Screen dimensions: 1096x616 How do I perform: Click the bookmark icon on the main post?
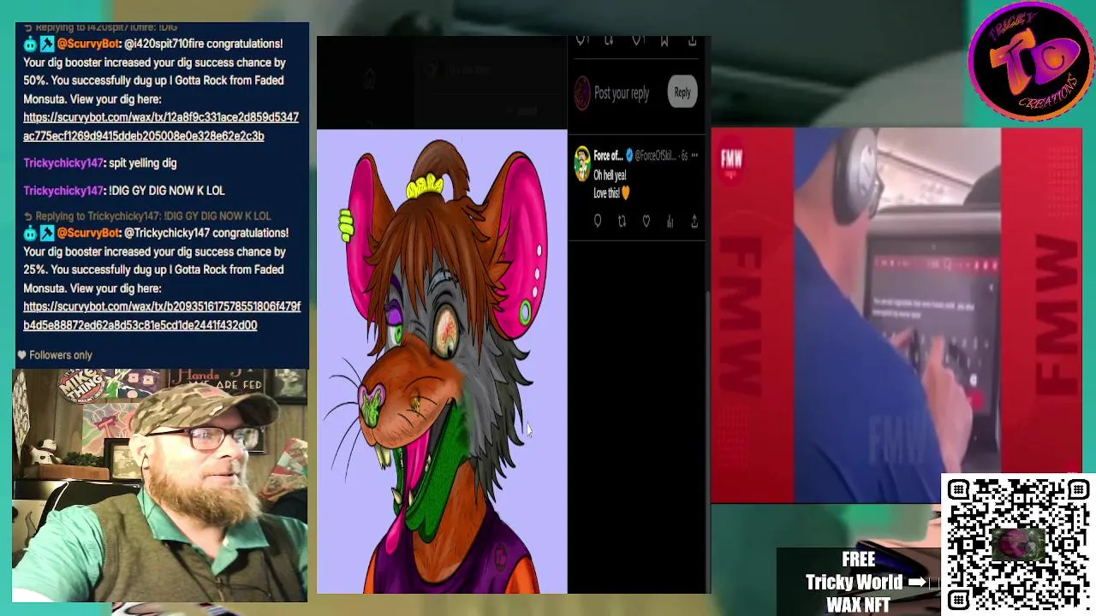(x=664, y=40)
